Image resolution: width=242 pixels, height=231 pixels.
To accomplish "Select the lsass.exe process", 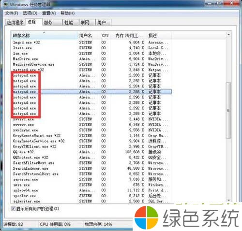I will (91, 48).
